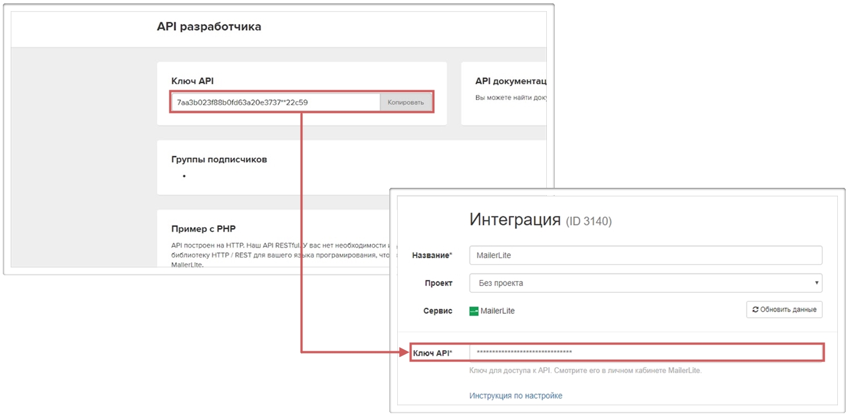Click the API разработчика page heading
The height and width of the screenshot is (416, 848).
coord(209,27)
